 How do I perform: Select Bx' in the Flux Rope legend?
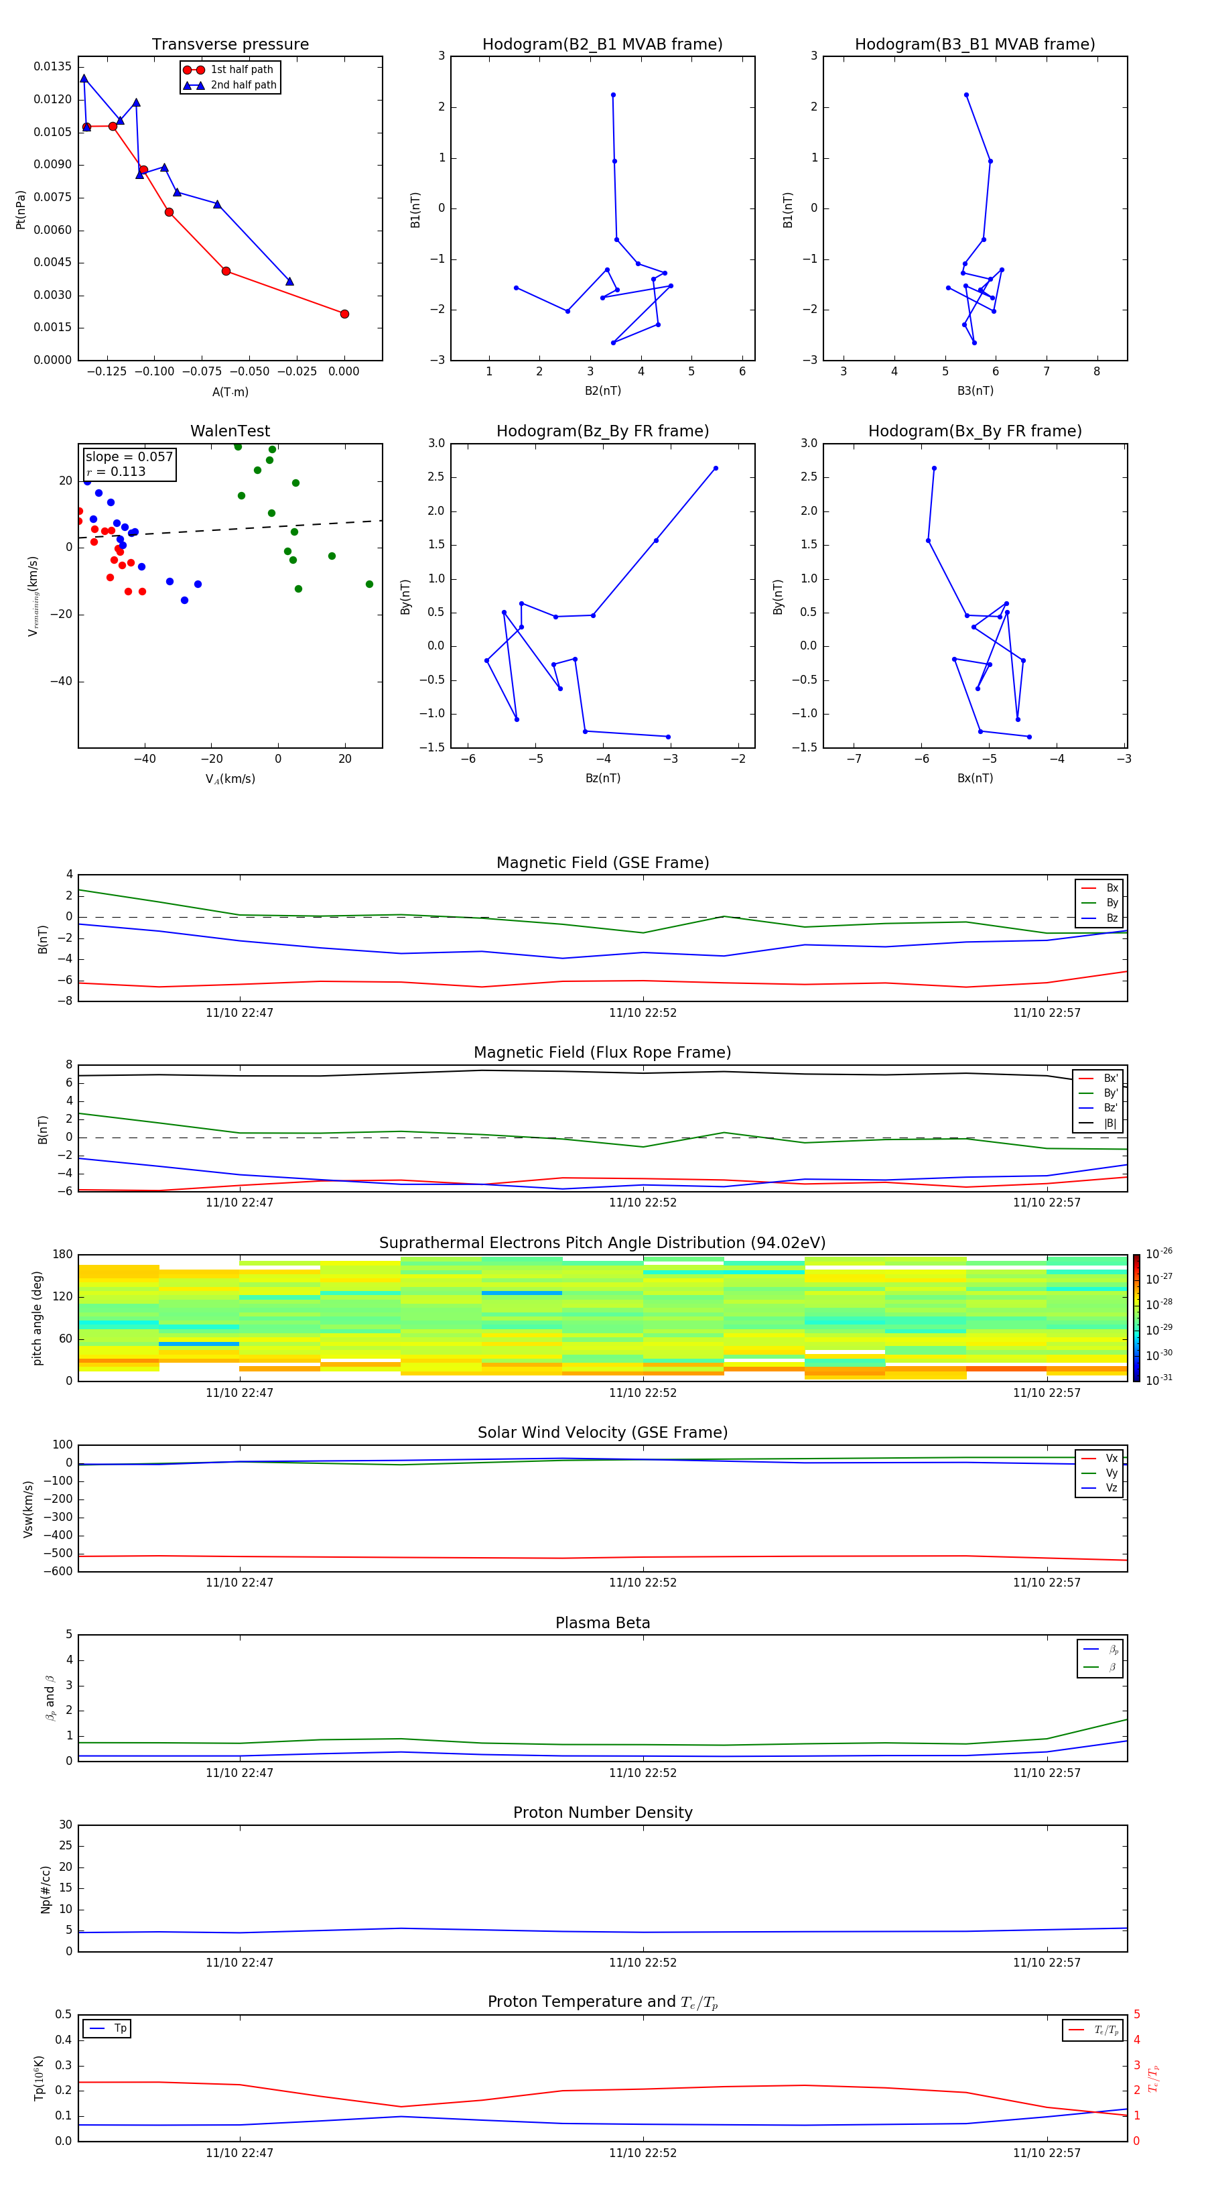tap(1099, 1079)
